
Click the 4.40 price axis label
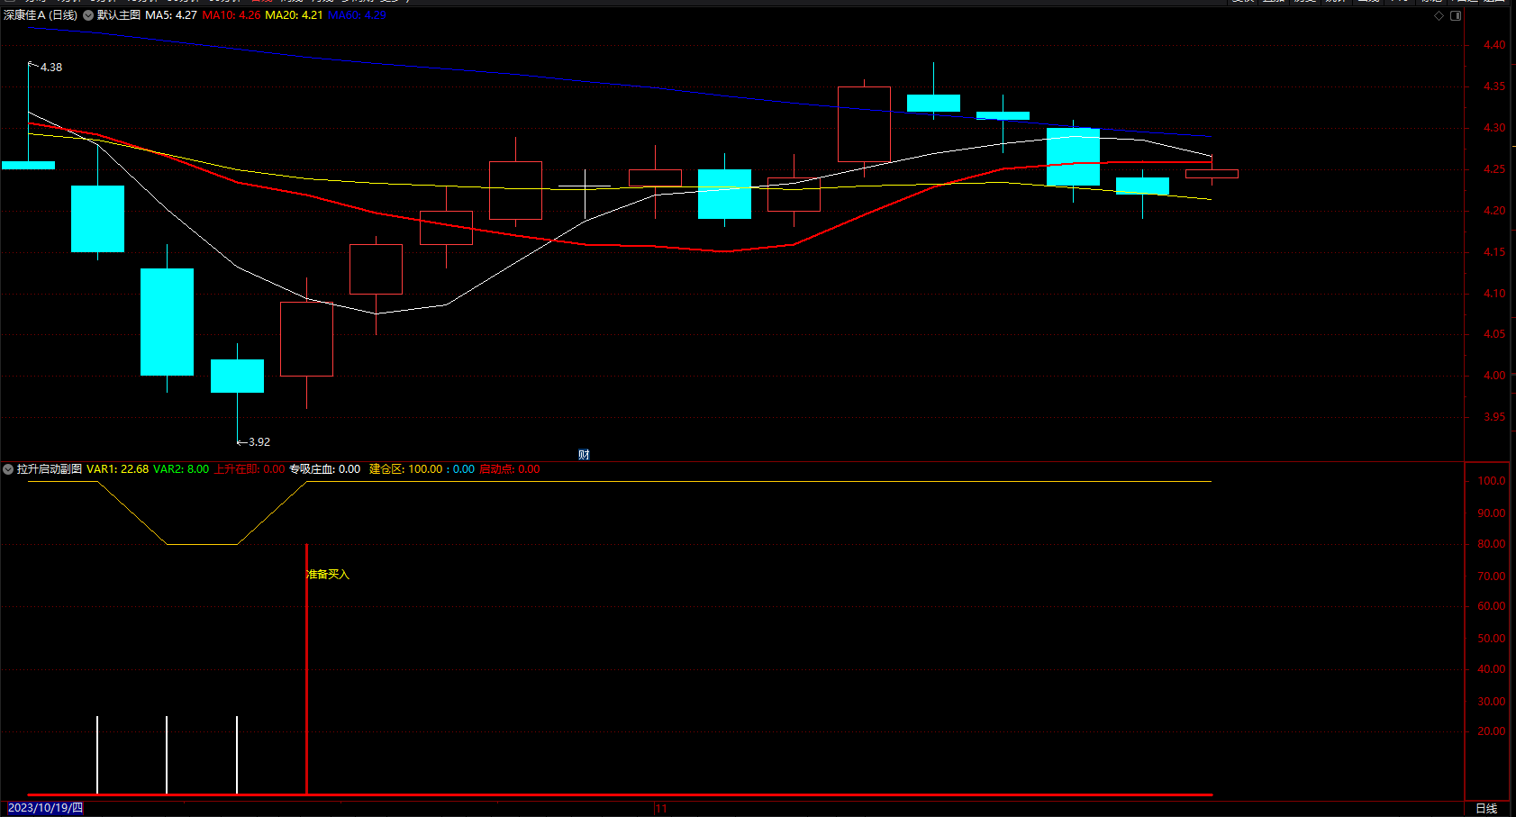(1494, 45)
